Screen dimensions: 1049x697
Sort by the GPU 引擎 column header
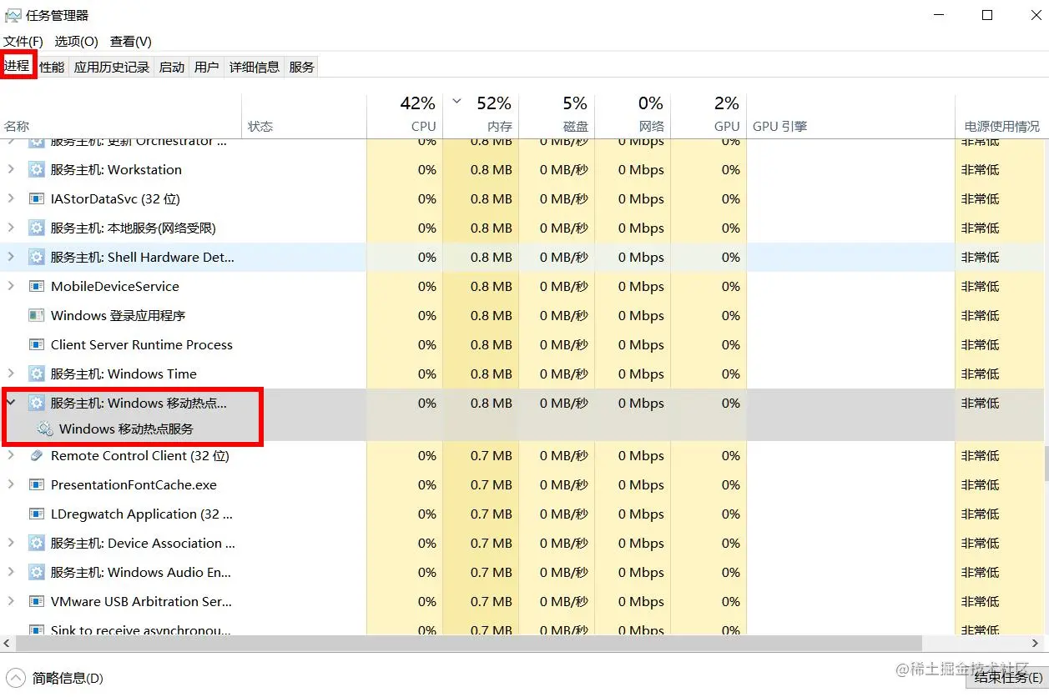851,117
